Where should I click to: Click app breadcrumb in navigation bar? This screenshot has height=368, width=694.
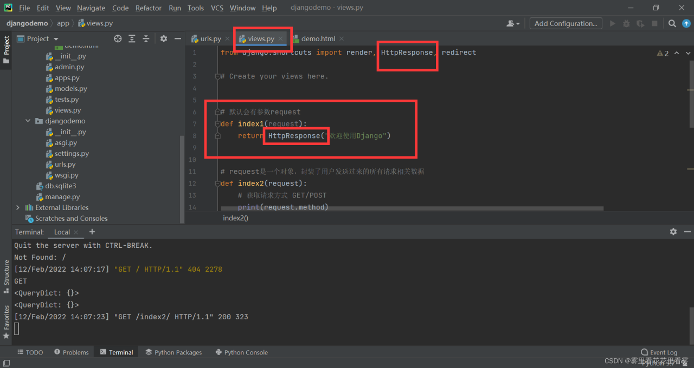tap(63, 23)
